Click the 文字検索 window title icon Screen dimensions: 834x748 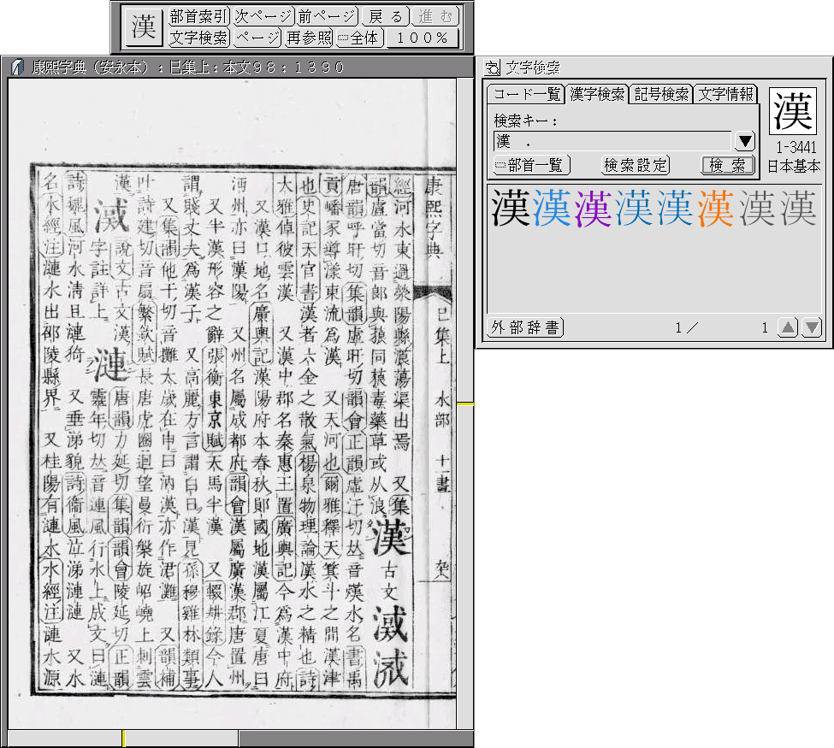[492, 68]
